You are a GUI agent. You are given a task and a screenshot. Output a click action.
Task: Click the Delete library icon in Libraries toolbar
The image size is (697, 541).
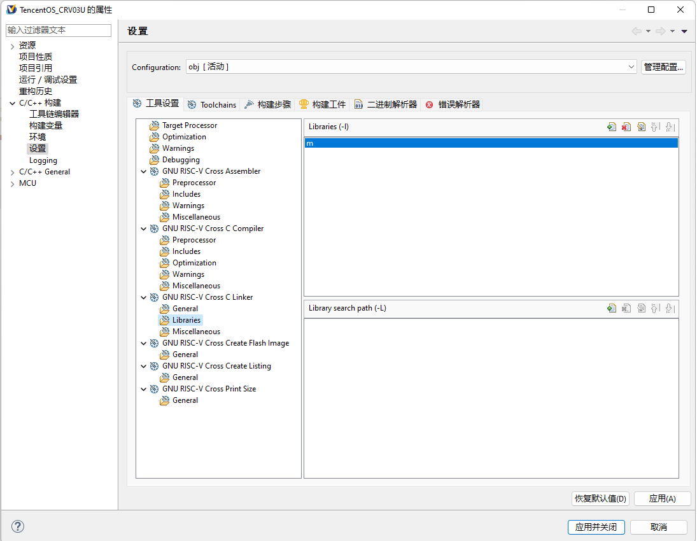tap(626, 127)
